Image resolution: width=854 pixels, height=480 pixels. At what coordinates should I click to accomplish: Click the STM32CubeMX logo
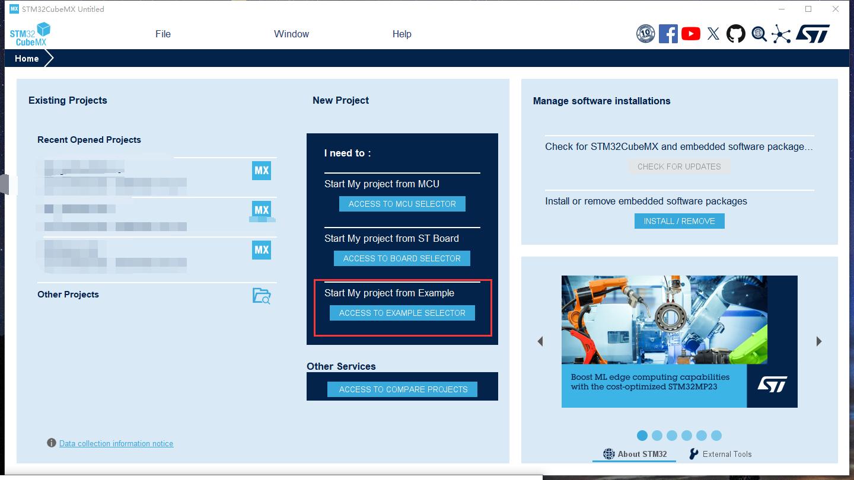pyautogui.click(x=30, y=34)
